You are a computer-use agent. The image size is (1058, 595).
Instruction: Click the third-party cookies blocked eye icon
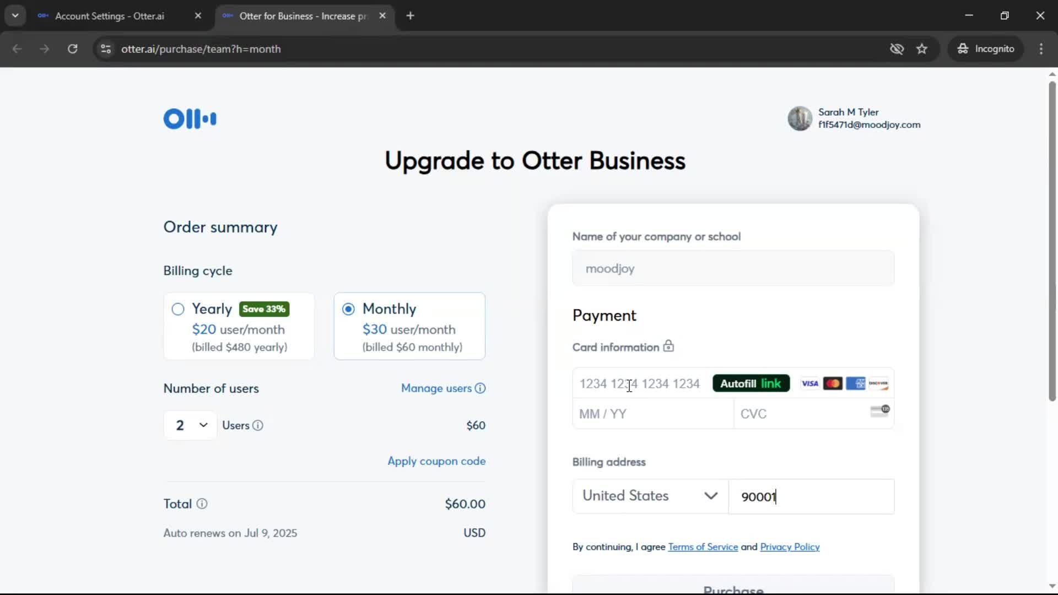tap(897, 49)
